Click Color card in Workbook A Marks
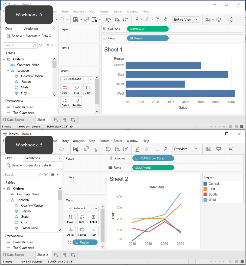Screen dimensions: 246x266 pos(65,89)
